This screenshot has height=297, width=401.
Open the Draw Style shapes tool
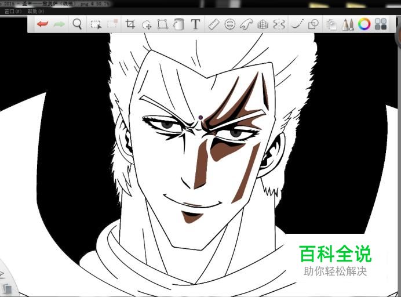(313, 24)
